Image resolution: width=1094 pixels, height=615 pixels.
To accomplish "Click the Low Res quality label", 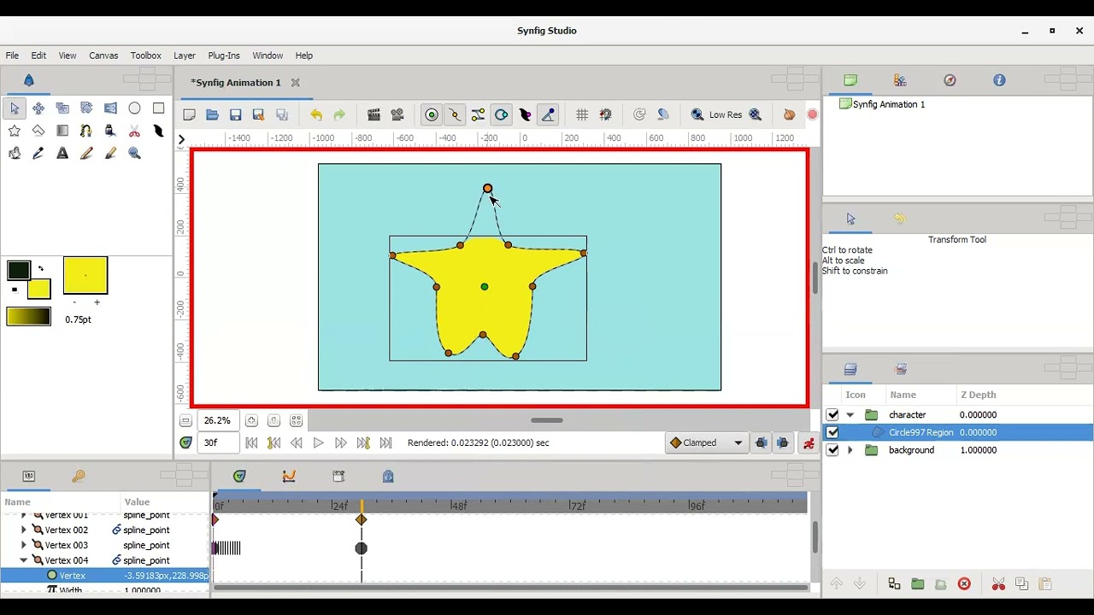I will [x=726, y=114].
